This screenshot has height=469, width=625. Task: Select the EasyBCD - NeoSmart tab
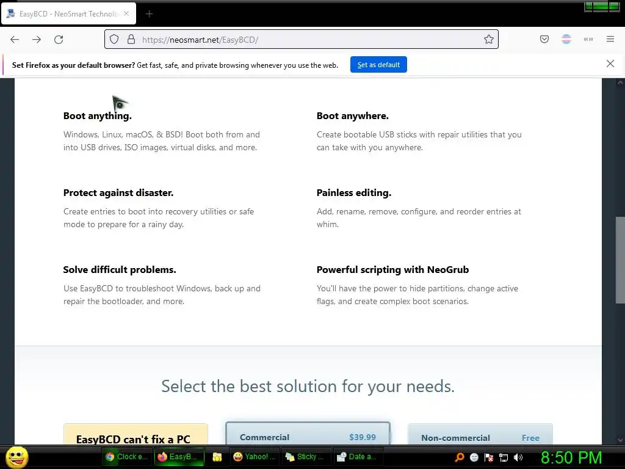click(68, 13)
